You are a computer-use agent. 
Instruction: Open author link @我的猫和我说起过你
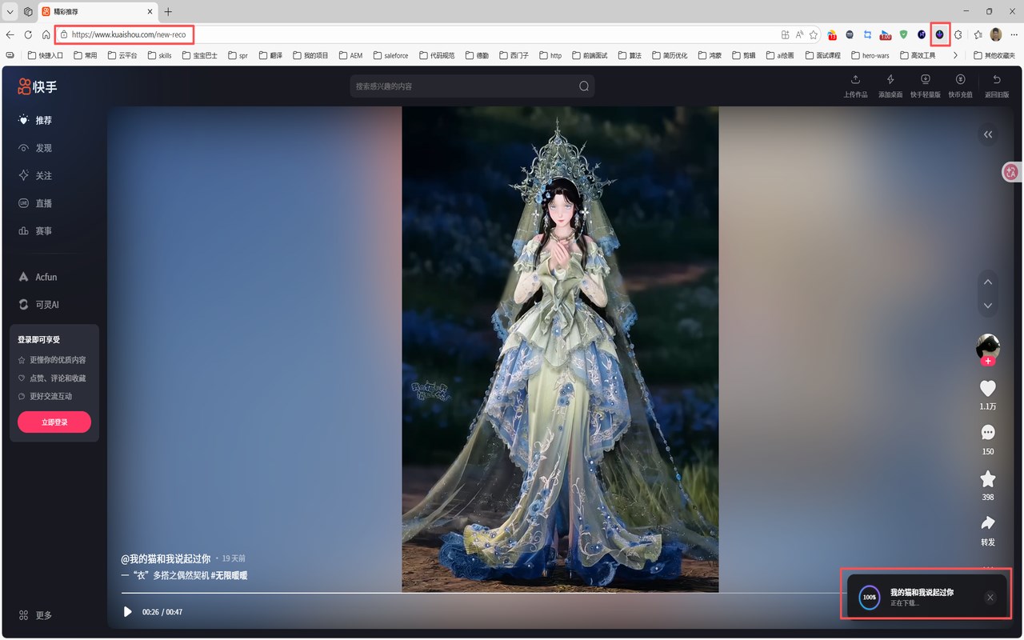(x=166, y=558)
